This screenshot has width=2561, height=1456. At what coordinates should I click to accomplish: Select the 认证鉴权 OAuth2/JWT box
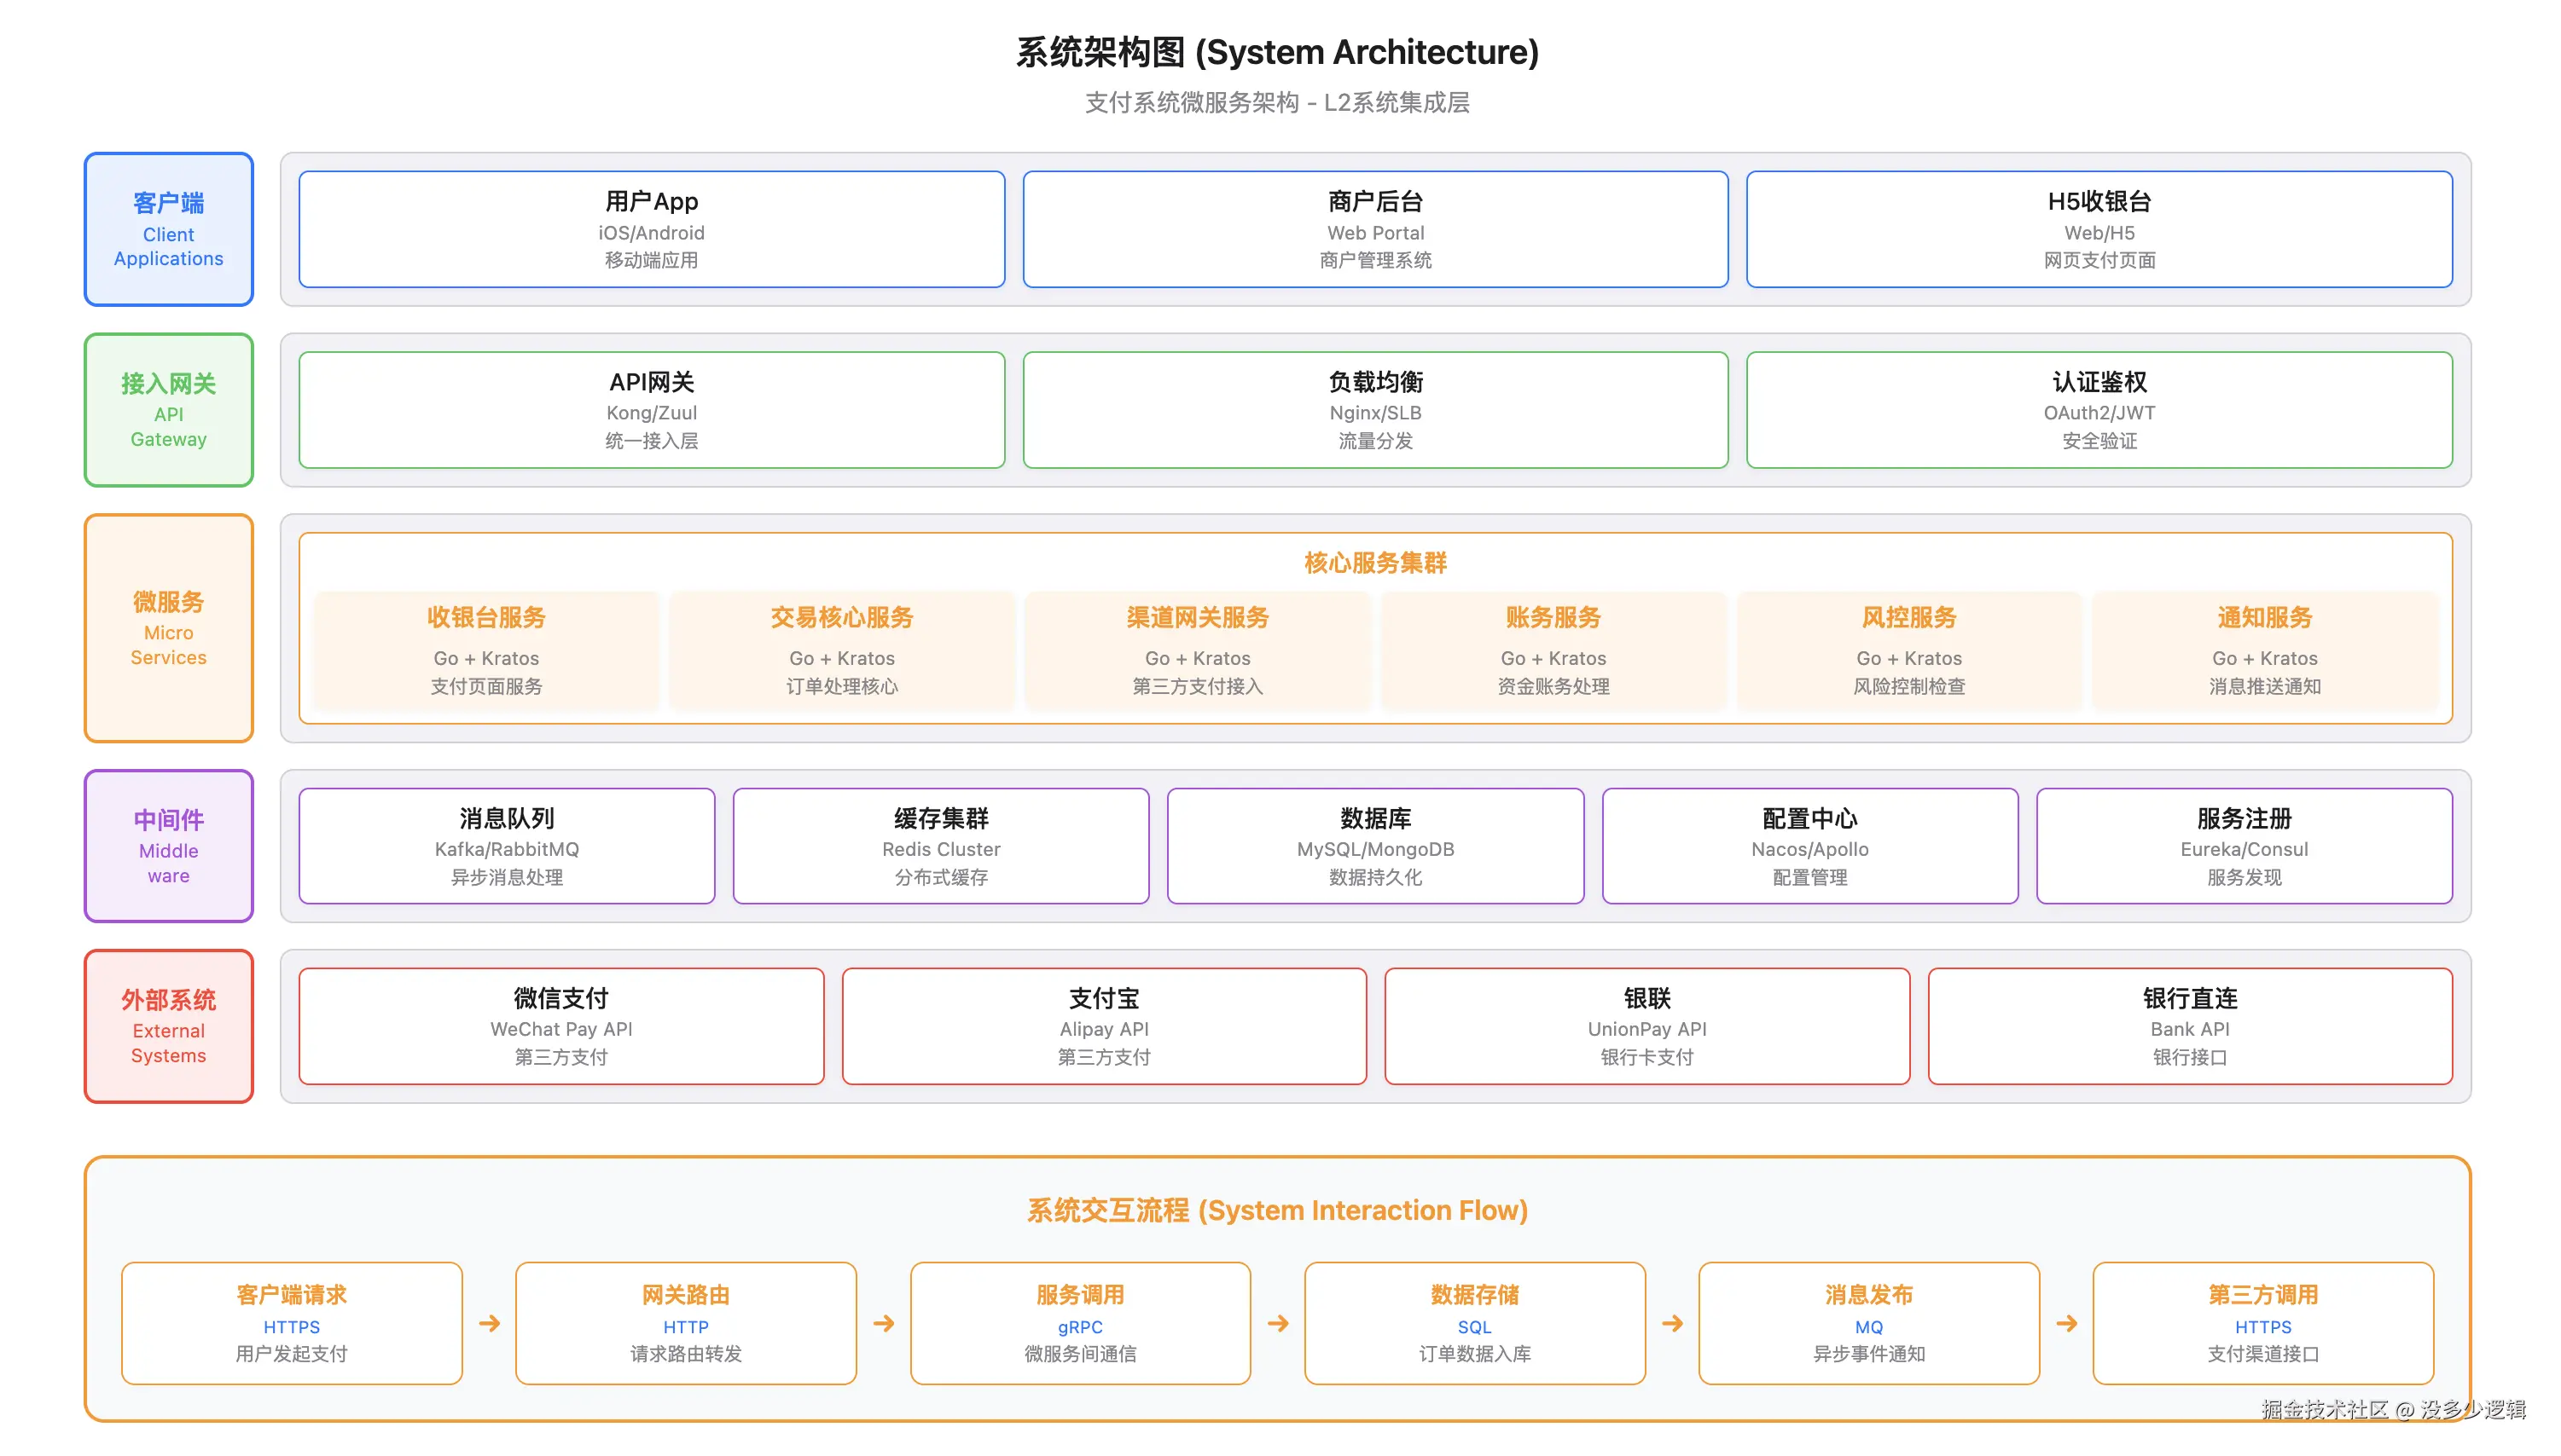click(x=2099, y=410)
